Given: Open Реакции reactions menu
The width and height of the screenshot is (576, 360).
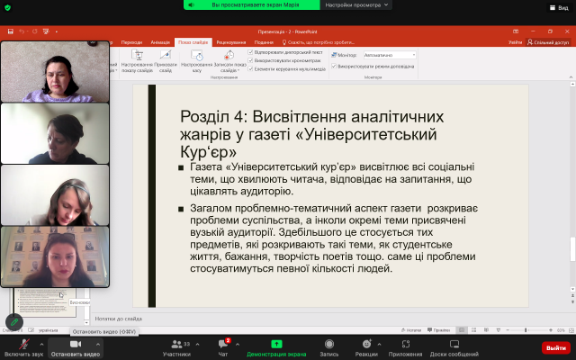Looking at the screenshot, I should 366,347.
